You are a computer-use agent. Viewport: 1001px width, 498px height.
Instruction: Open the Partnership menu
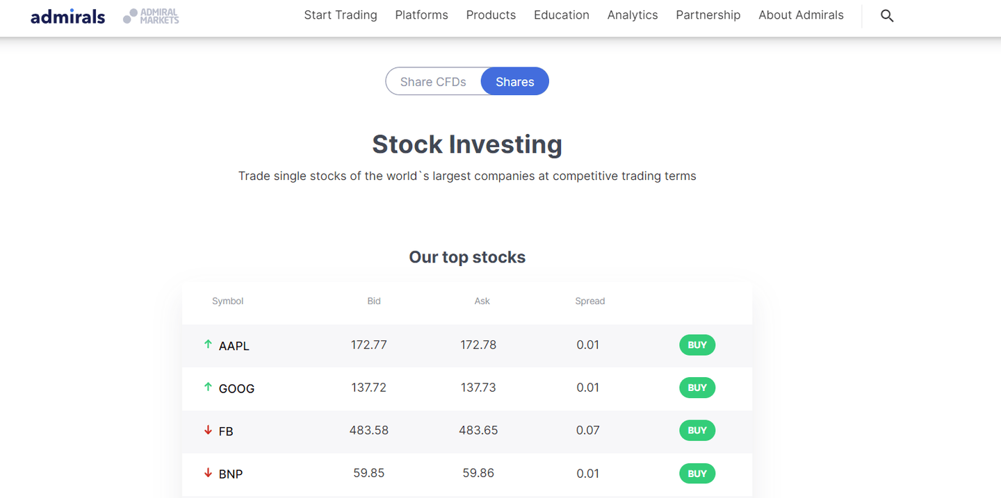(708, 15)
